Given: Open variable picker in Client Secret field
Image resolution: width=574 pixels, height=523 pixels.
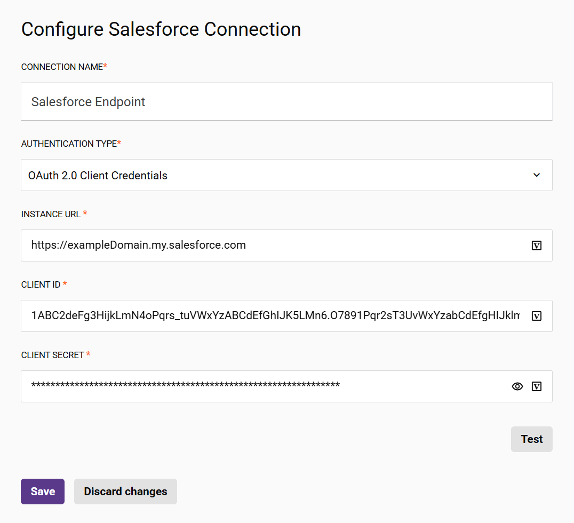Looking at the screenshot, I should [536, 386].
